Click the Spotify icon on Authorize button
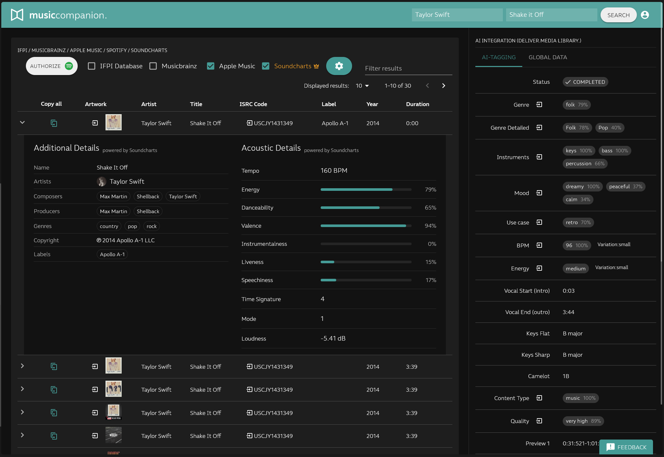664x457 pixels. tap(69, 66)
